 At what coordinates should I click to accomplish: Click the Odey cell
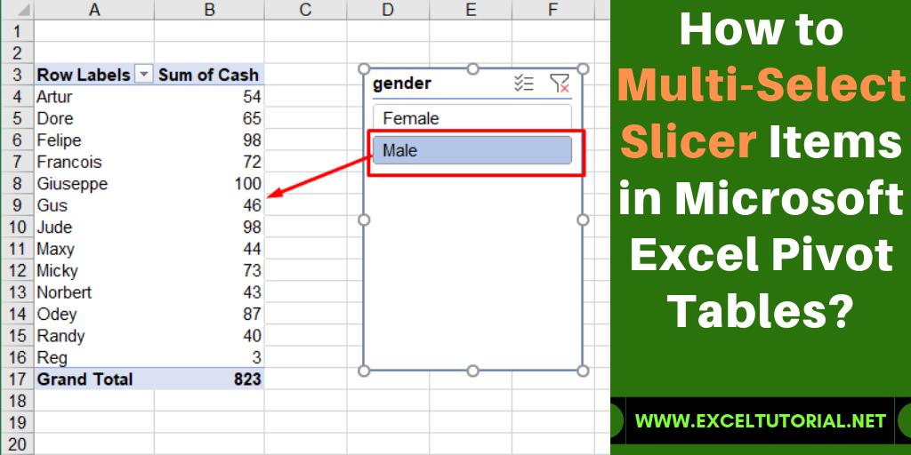(94, 314)
